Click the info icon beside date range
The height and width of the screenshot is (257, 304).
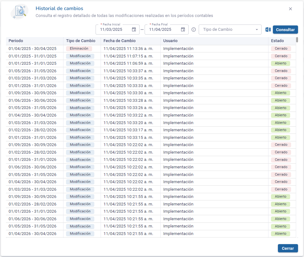tap(193, 30)
